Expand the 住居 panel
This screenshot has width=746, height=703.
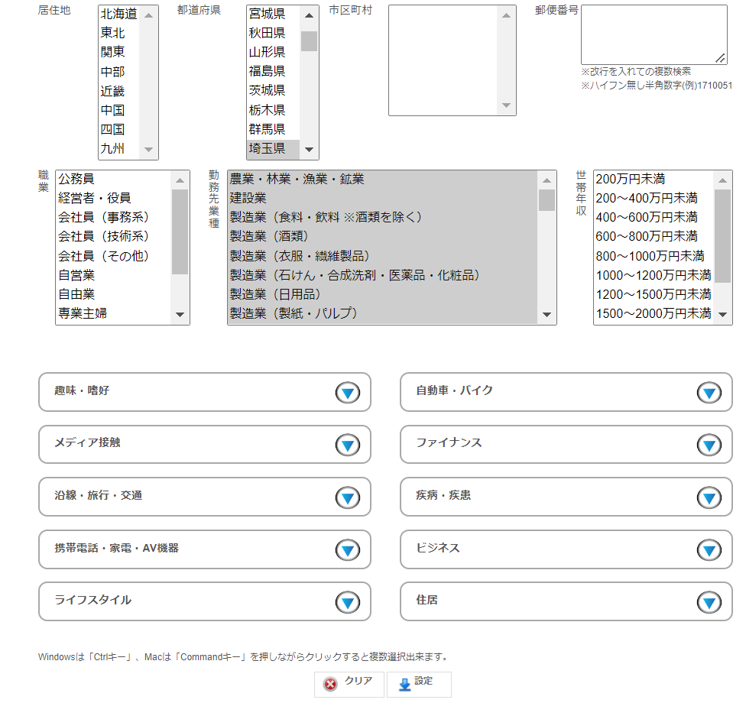pyautogui.click(x=709, y=602)
